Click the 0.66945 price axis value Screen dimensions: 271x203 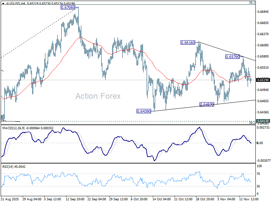pos(263,12)
